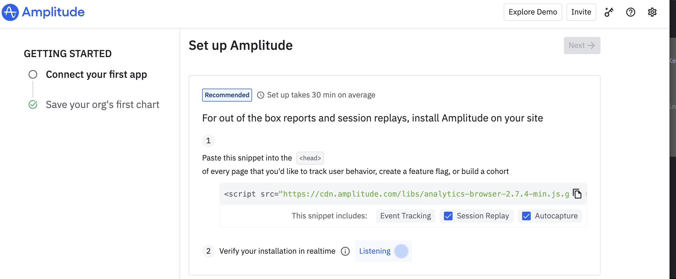Click the Listening status indicator
This screenshot has width=676, height=279.
383,251
